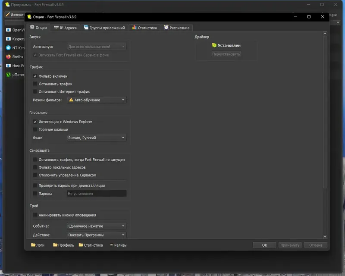
Task: Open the Релизы link
Action: (x=118, y=245)
